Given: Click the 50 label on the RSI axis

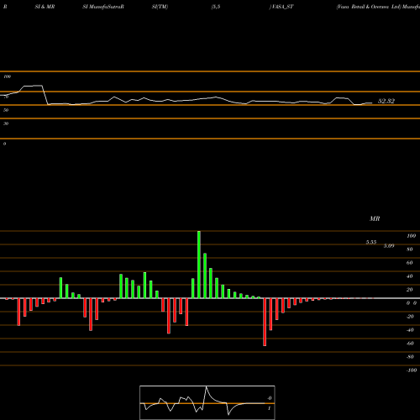Looking at the screenshot, I should click(6, 110).
